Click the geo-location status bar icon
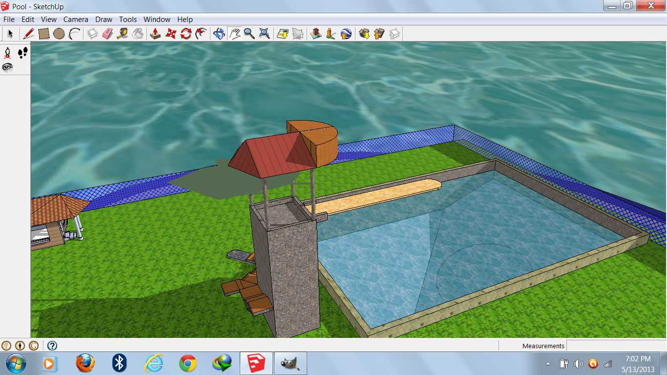Viewport: 667px width, 375px height. click(x=6, y=346)
